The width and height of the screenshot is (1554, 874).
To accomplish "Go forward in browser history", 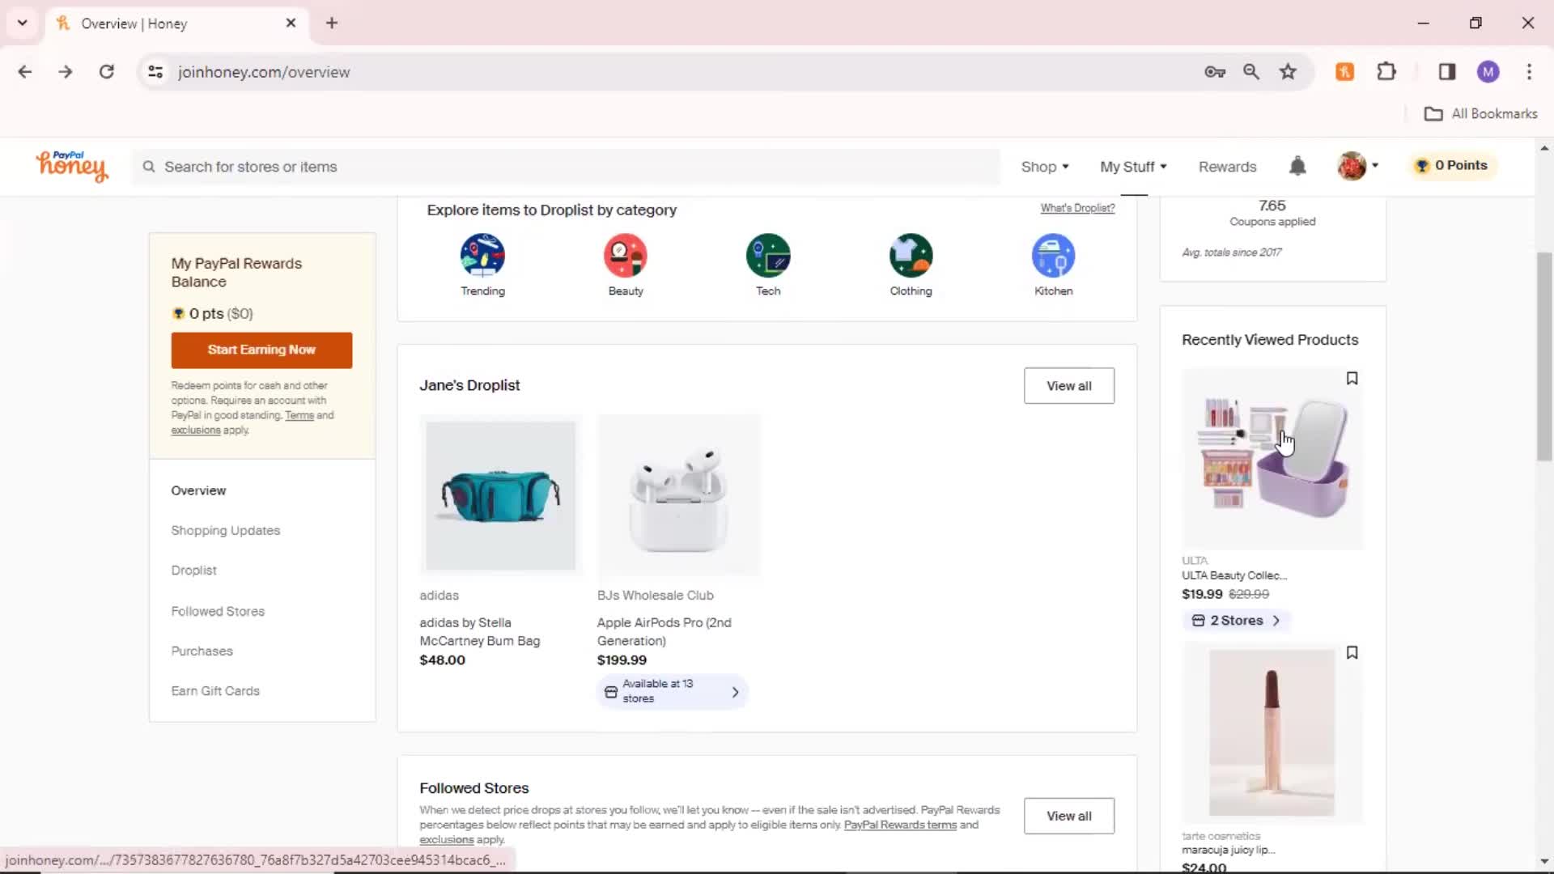I will [x=66, y=72].
